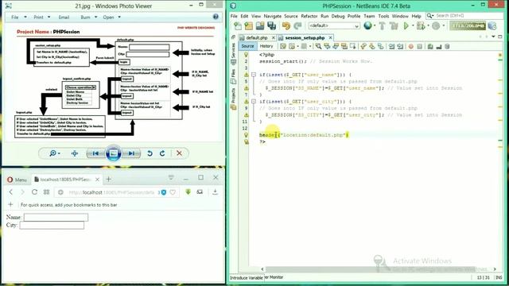
Task: Click the Open Project icon in NetBeans
Action: click(260, 25)
